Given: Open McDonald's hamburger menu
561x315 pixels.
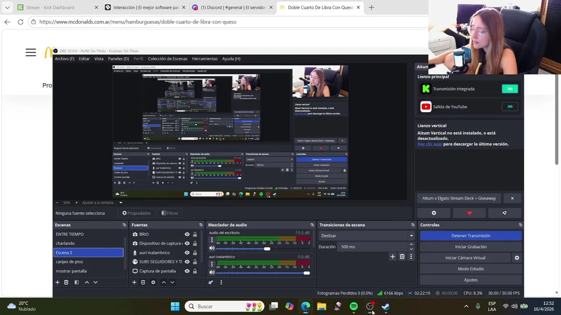Looking at the screenshot, I should (31, 53).
